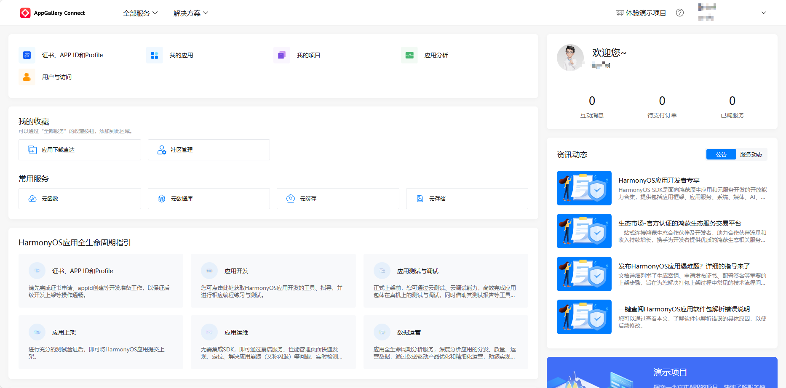Open the 证书、APP ID和Profile shortcut icon
Image resolution: width=786 pixels, height=388 pixels.
[x=27, y=55]
